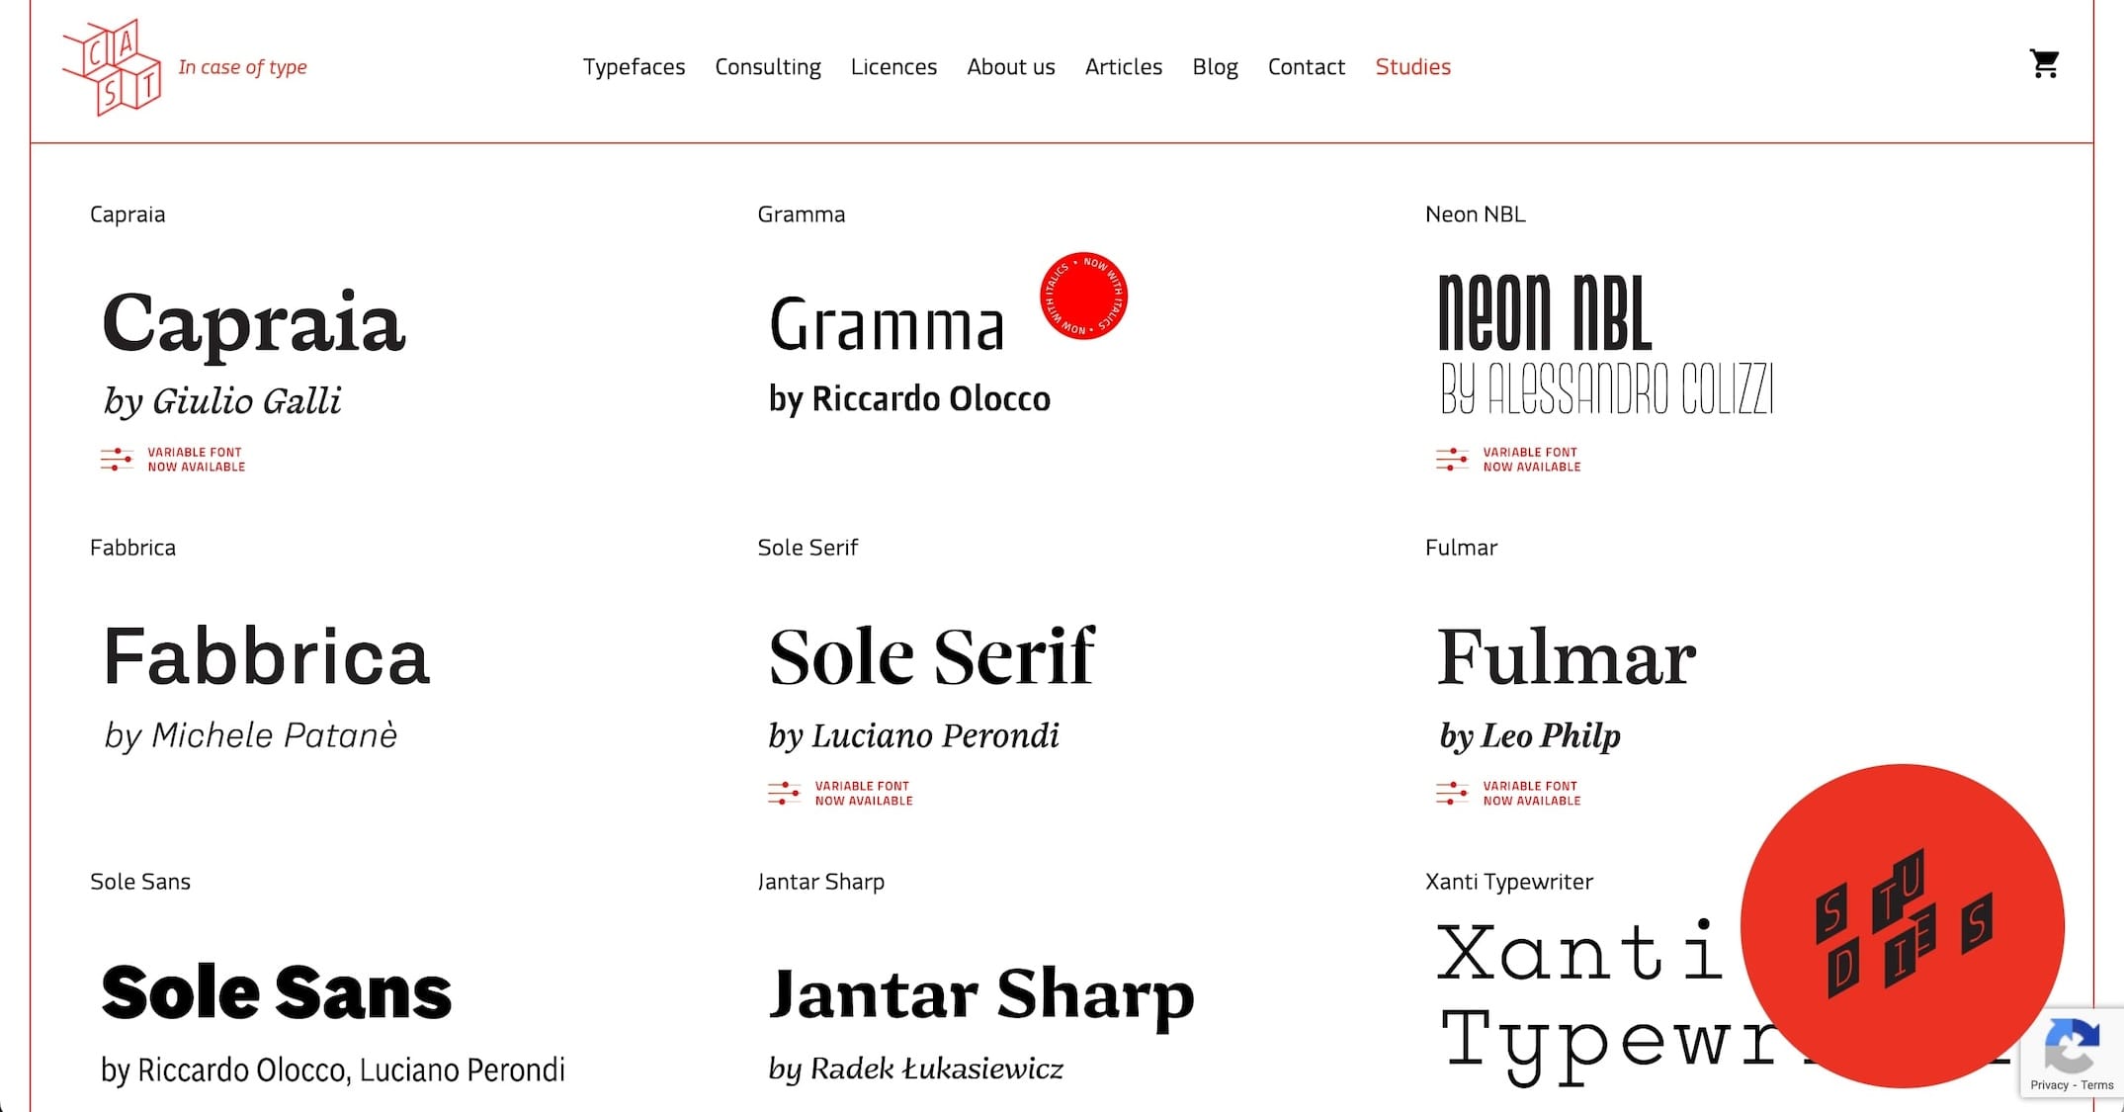Open the Typefaces menu item
Image resolution: width=2124 pixels, height=1112 pixels.
pyautogui.click(x=634, y=67)
